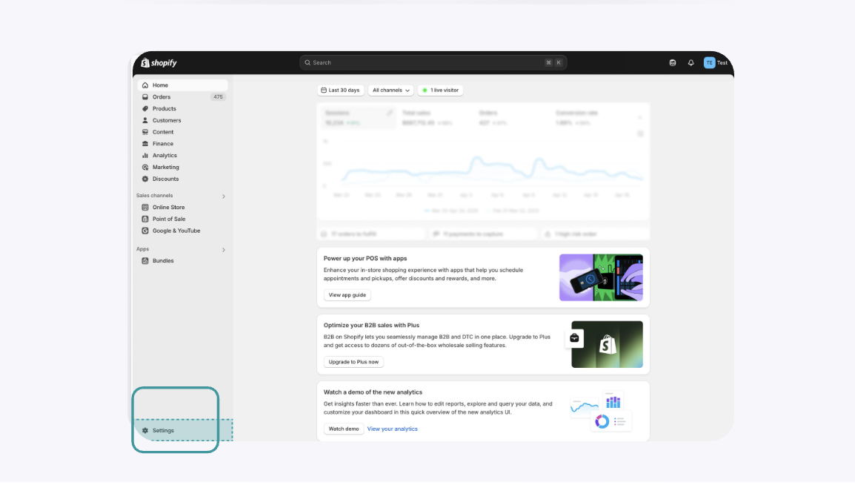Open Settings via the gear icon

[x=145, y=430]
